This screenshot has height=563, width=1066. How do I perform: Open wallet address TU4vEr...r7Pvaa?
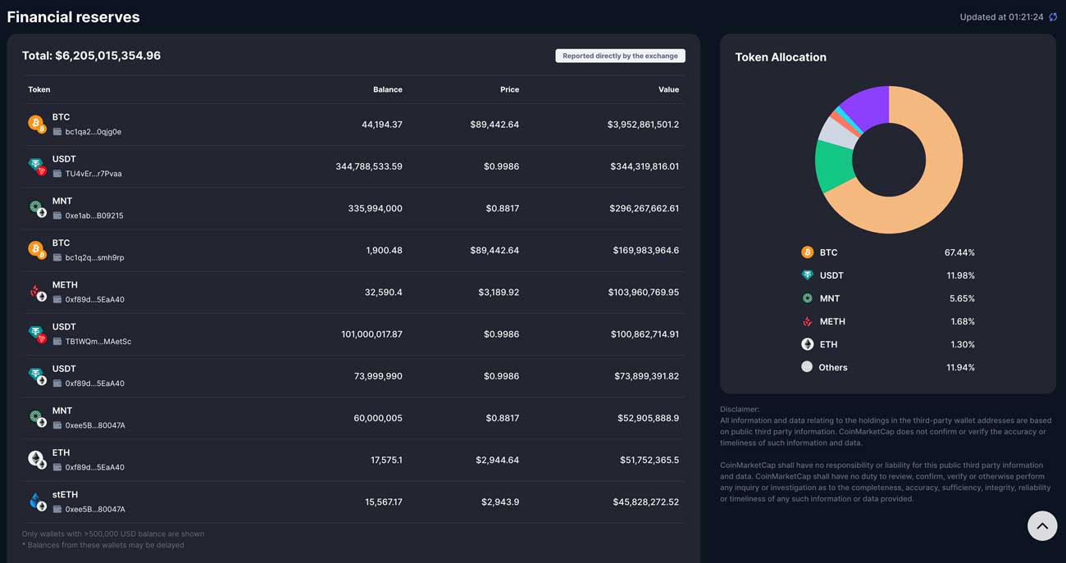(x=93, y=174)
